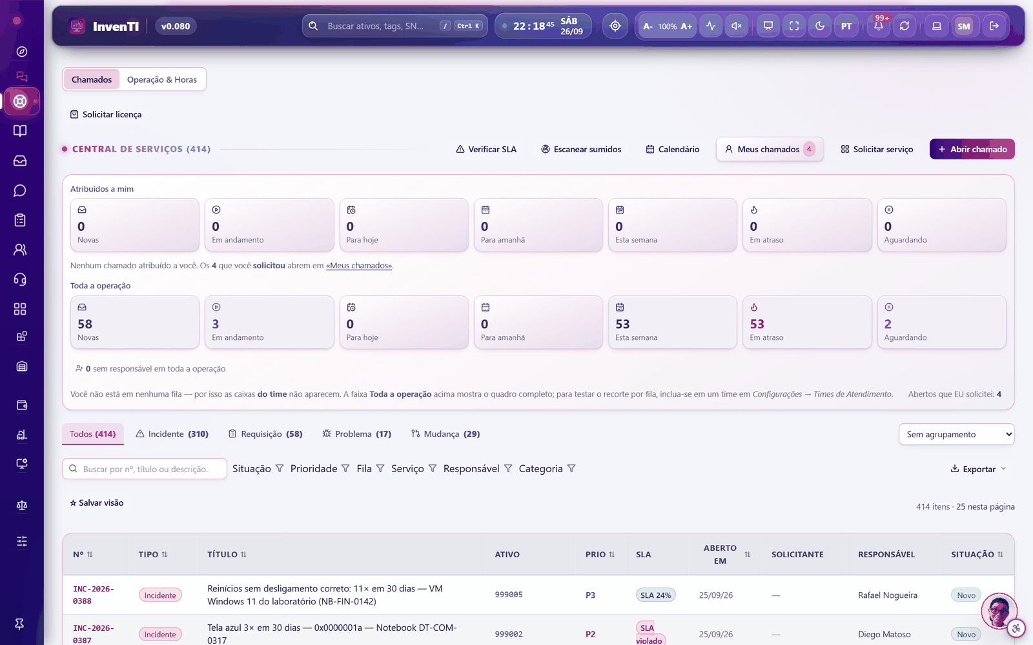
Task: Sort table by Nº column
Action: 83,555
